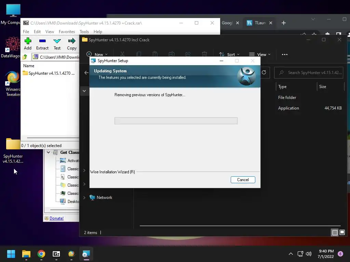The image size is (350, 262).
Task: Open the New dropdown in File Explorer
Action: 97,54
